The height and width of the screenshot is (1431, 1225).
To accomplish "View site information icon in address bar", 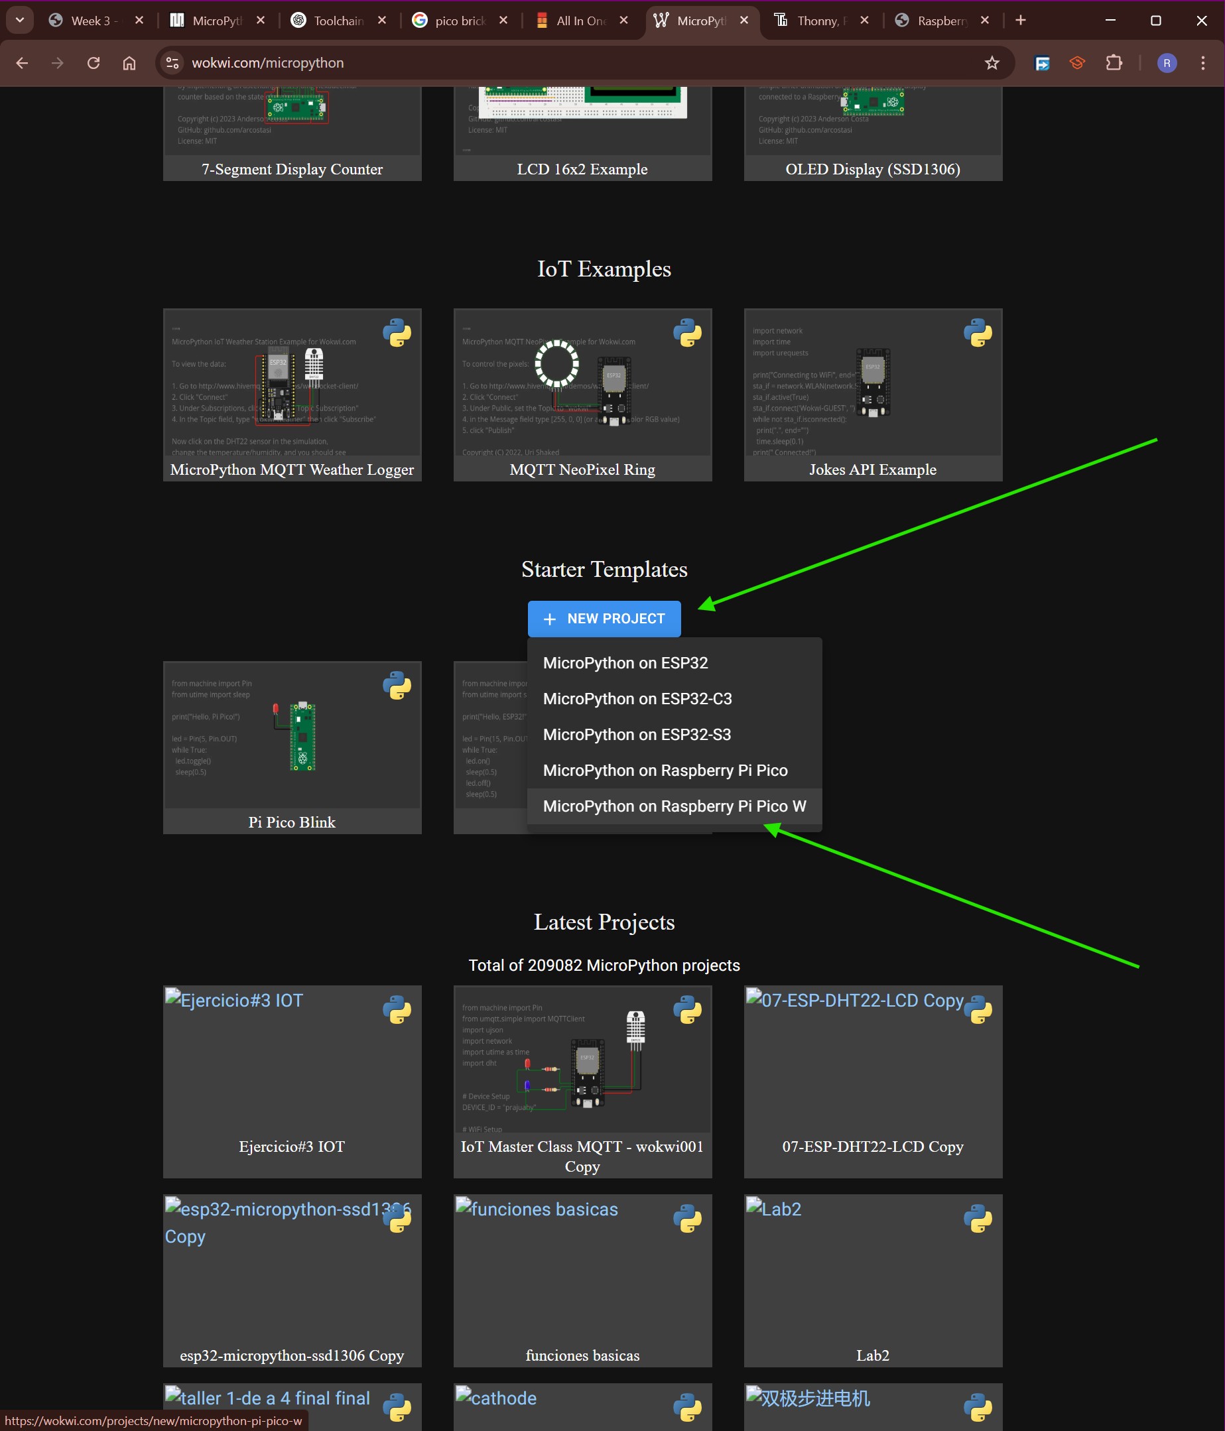I will point(172,63).
